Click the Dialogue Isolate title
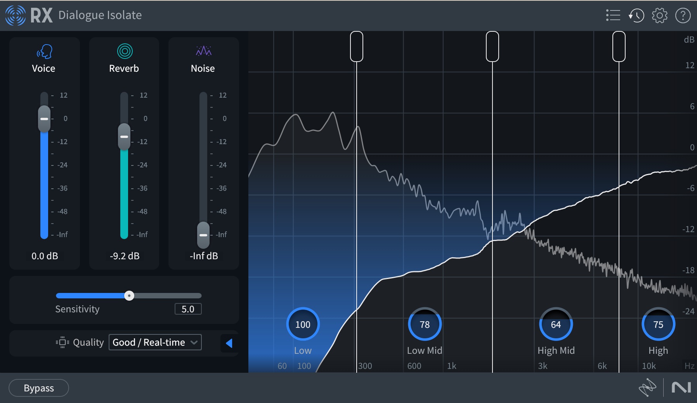This screenshot has height=403, width=697. (x=100, y=15)
